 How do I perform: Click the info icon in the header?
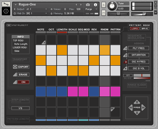pos(95,4)
